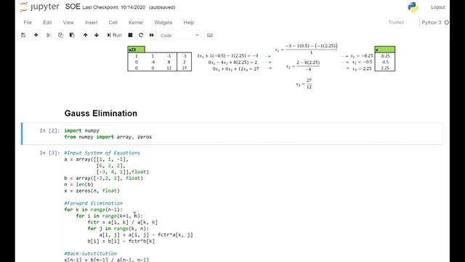The height and width of the screenshot is (262, 465).
Task: Click the code line starting with 'b = array('
Action: coord(103,178)
